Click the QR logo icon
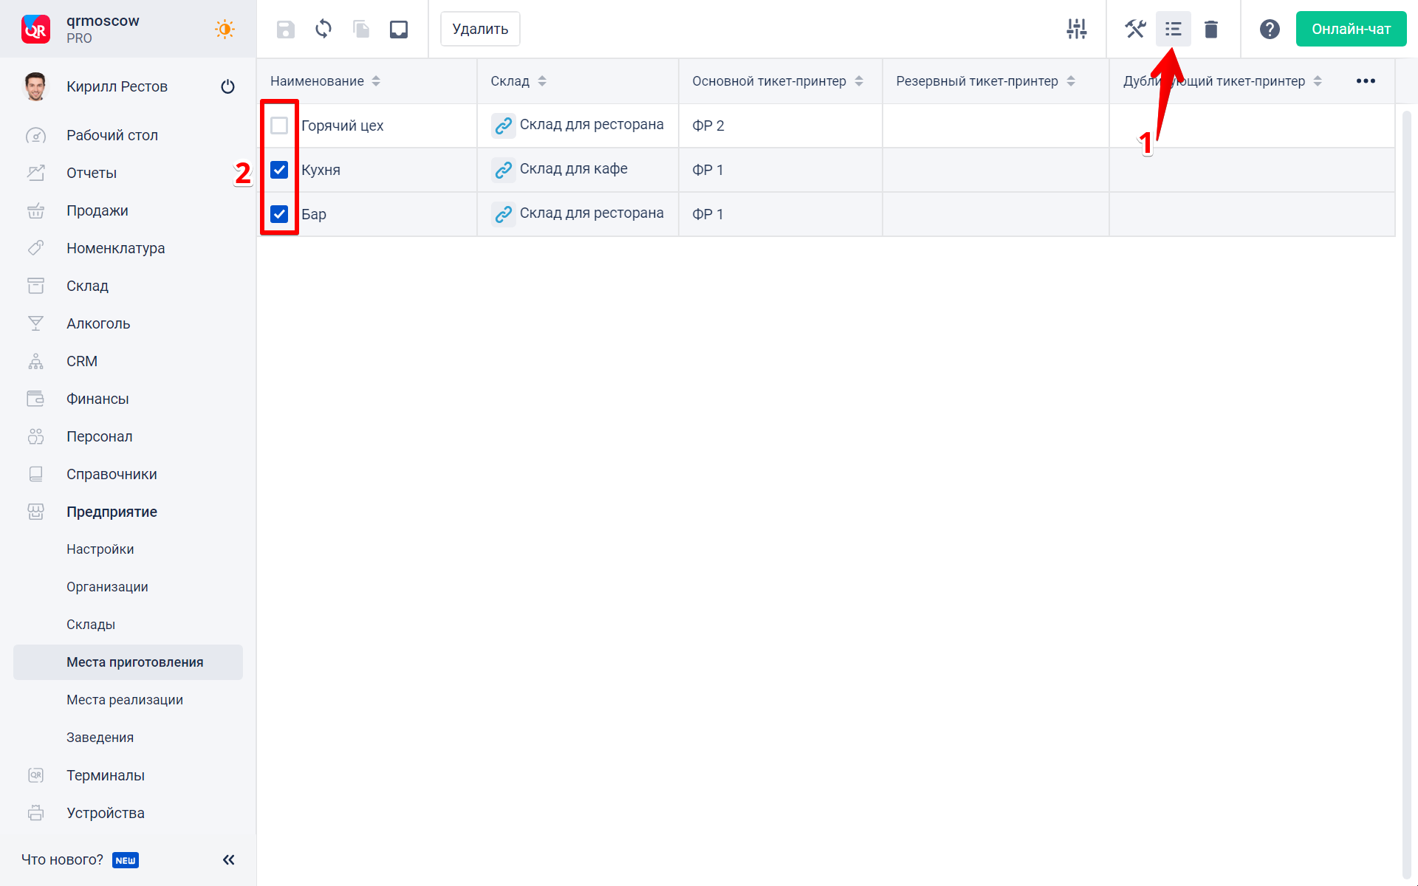Screen dimensions: 1418x886 point(35,29)
